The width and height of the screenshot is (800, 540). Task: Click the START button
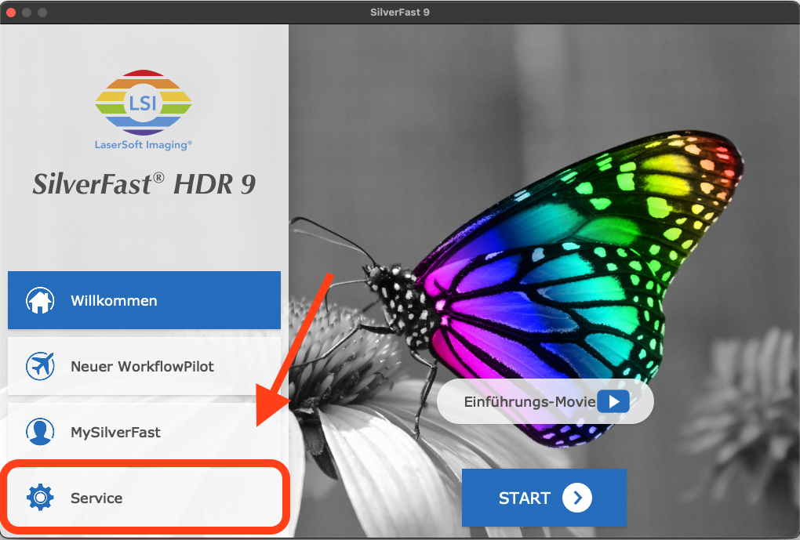(x=544, y=498)
